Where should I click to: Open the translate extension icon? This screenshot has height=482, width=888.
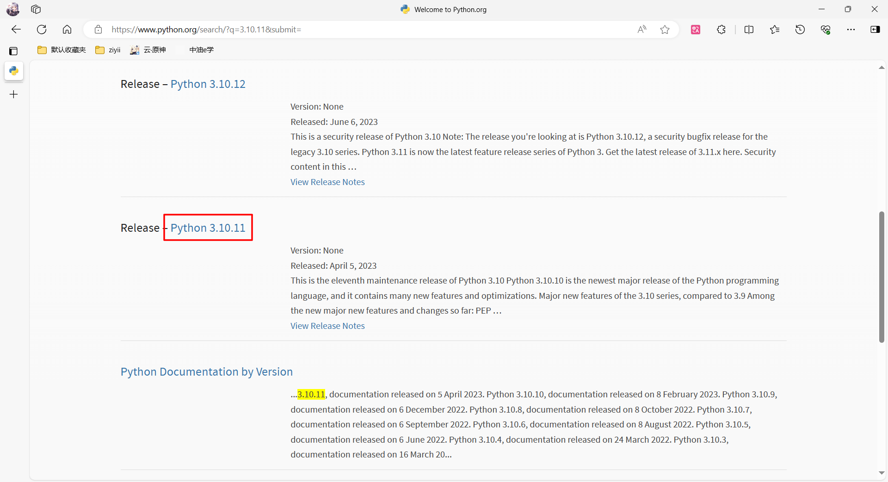pyautogui.click(x=696, y=30)
